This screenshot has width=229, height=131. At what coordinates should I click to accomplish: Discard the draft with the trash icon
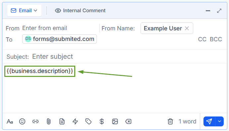point(170,121)
